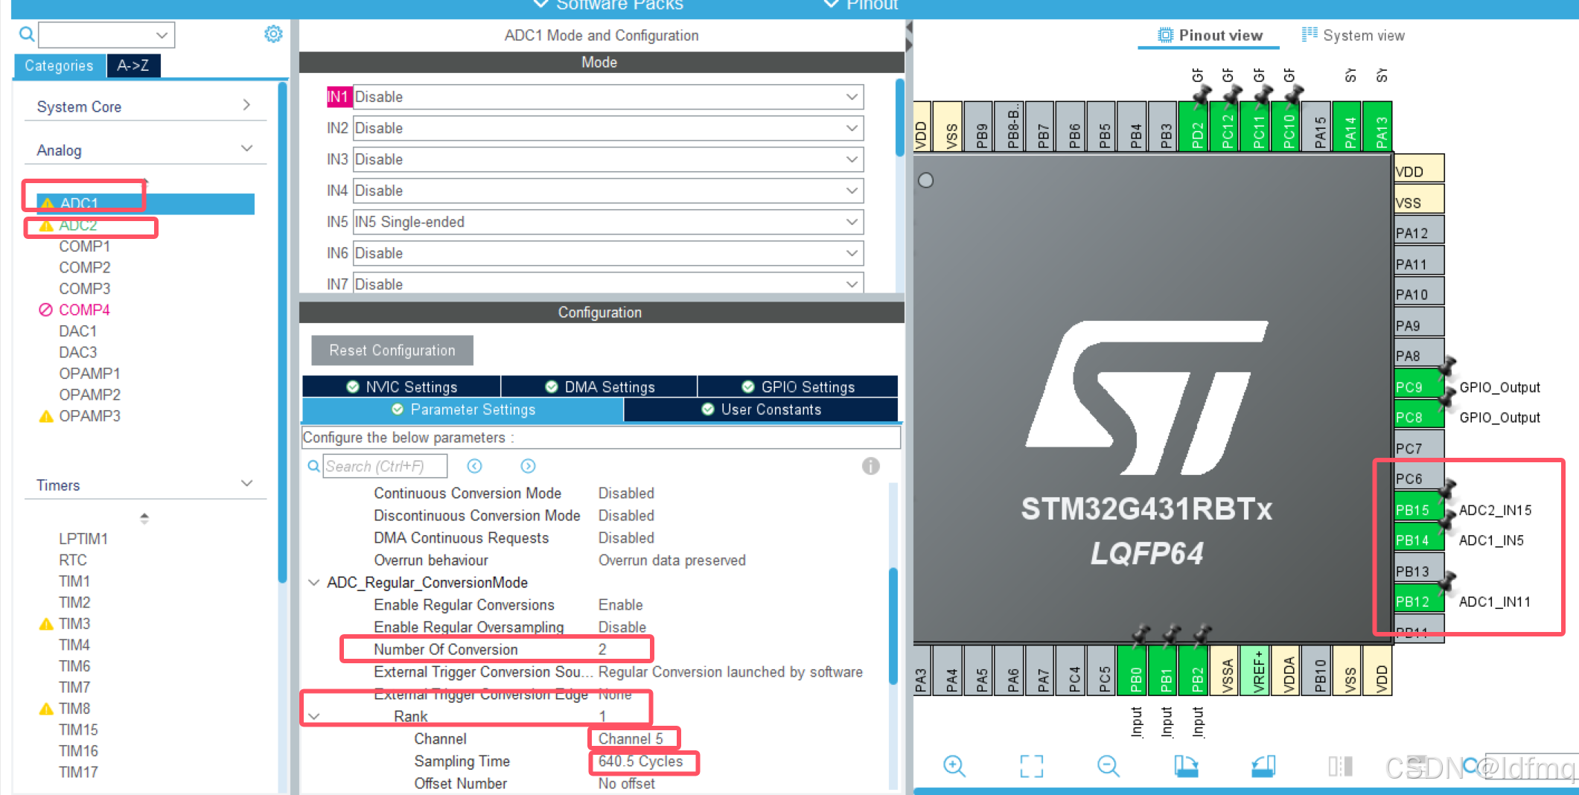Image resolution: width=1579 pixels, height=795 pixels.
Task: Switch to the A->Z tab
Action: tap(133, 66)
